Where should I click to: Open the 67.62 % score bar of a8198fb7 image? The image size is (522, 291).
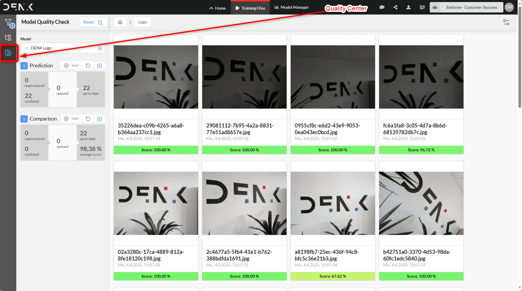(x=333, y=276)
